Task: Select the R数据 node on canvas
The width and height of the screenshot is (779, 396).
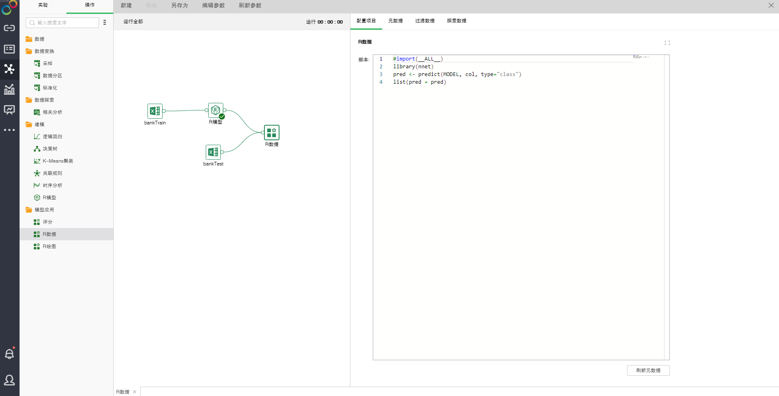Action: point(272,133)
